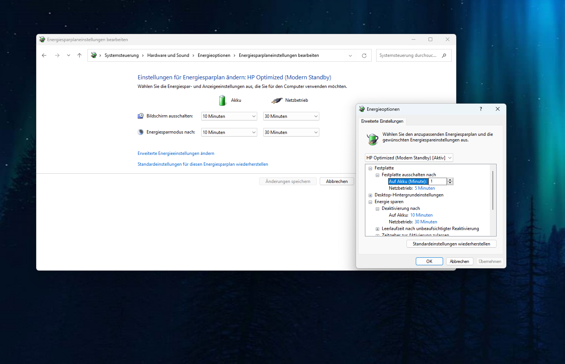Screen dimensions: 565x364
Task: Focus the Systemsteuerung durchsuchen search field
Action: point(414,55)
